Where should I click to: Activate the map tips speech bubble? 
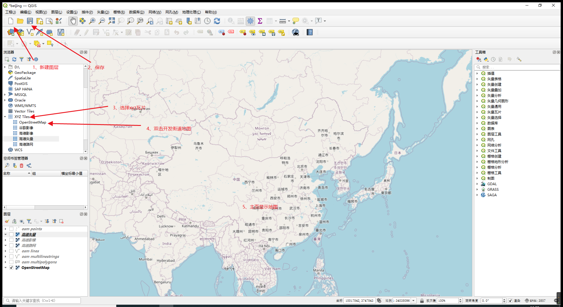click(295, 21)
